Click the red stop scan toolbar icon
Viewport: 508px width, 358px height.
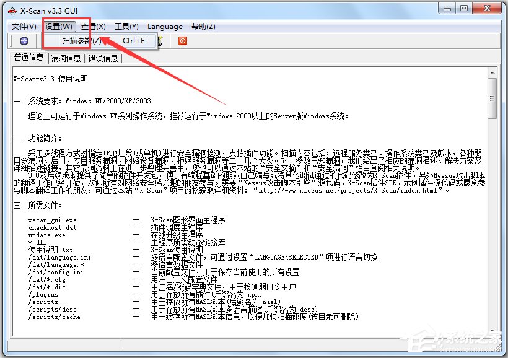tap(184, 40)
